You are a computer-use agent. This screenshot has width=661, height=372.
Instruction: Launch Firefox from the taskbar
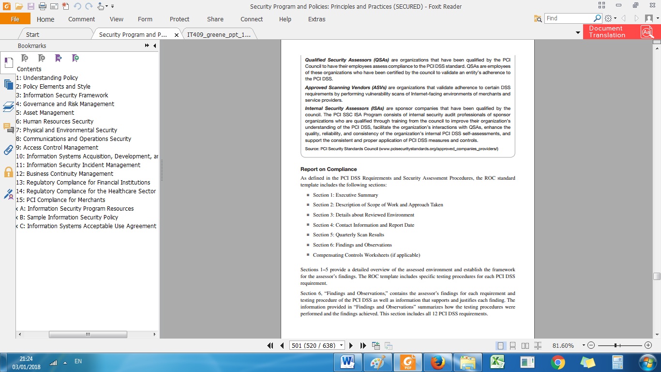pos(437,362)
